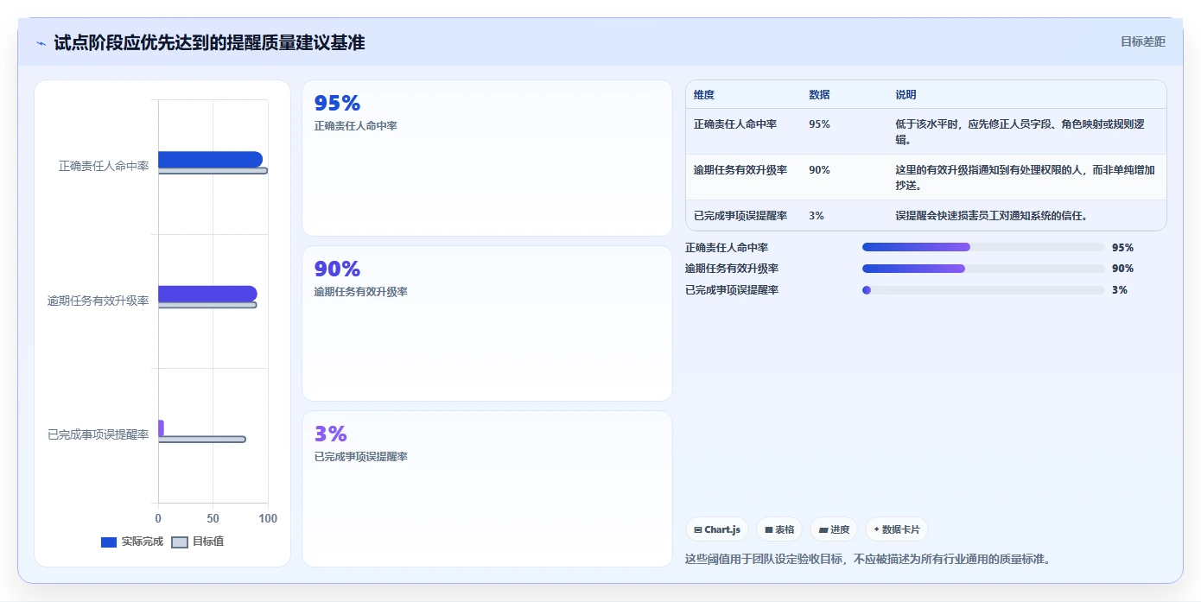Screen dimensions: 1201x602
Task: Click the description starting 这里的有效升级
Action: pyautogui.click(x=1025, y=177)
